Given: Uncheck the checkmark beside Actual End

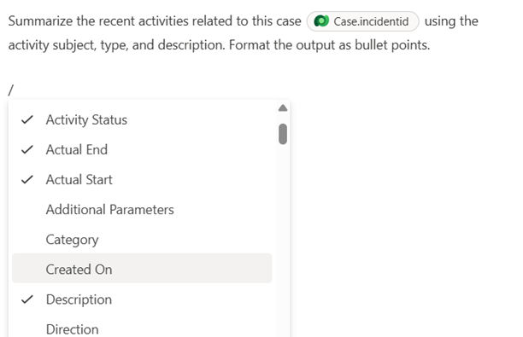Looking at the screenshot, I should pyautogui.click(x=27, y=149).
